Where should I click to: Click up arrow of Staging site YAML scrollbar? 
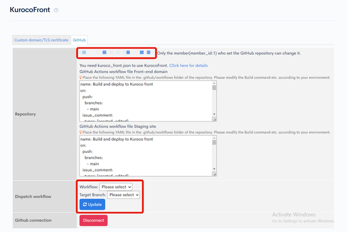[x=214, y=138]
